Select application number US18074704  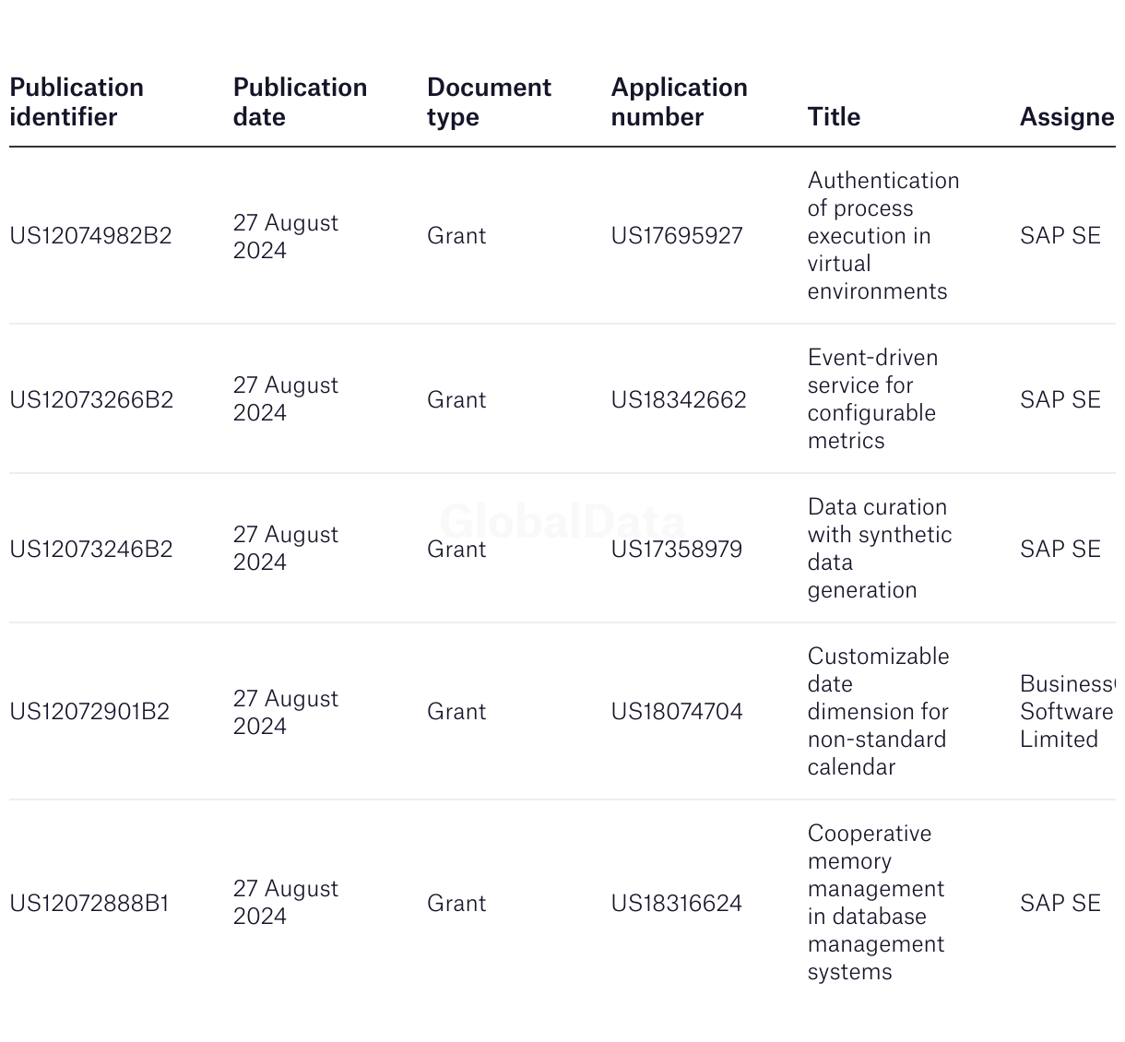click(677, 711)
